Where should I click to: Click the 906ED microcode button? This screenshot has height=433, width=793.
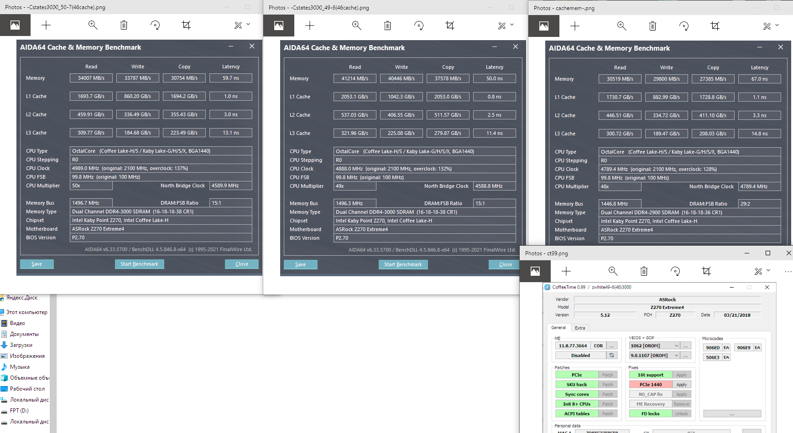tap(713, 348)
